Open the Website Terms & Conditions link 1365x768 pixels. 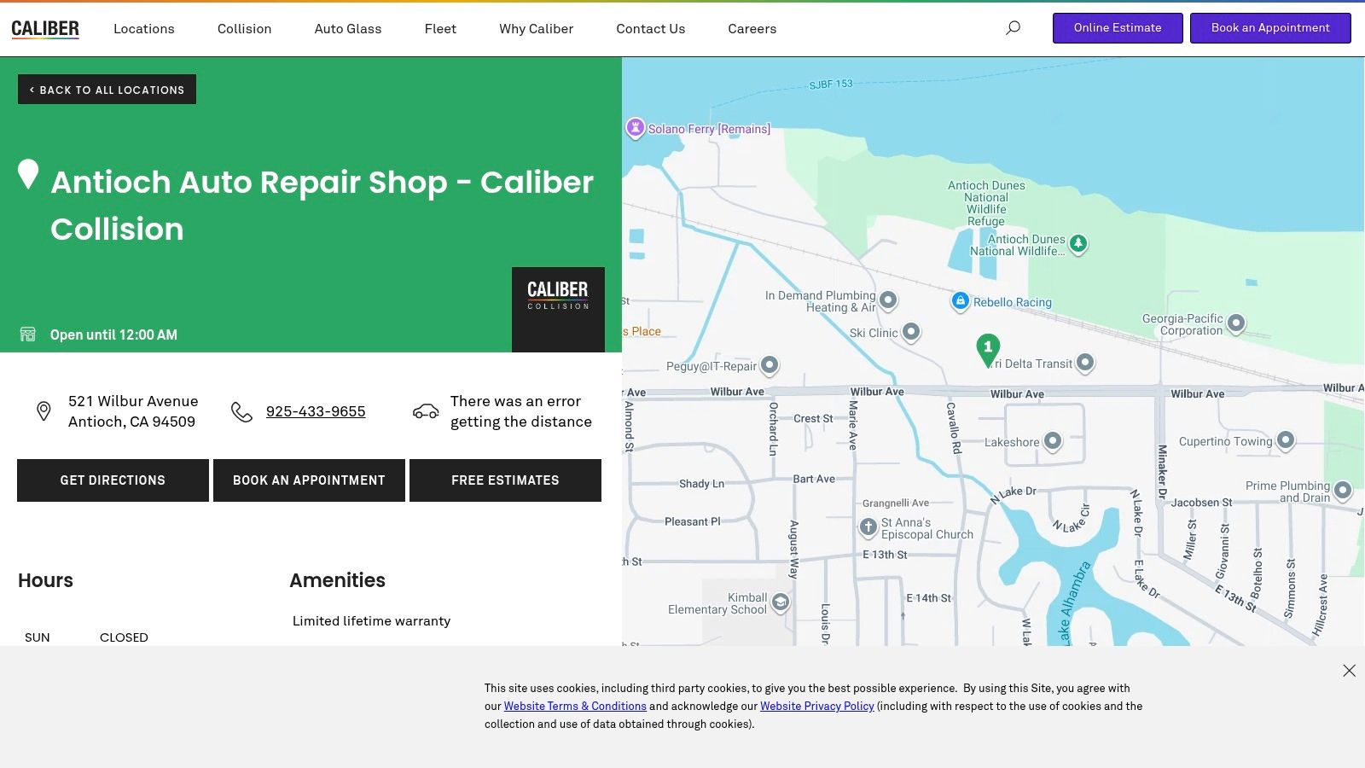pyautogui.click(x=575, y=706)
